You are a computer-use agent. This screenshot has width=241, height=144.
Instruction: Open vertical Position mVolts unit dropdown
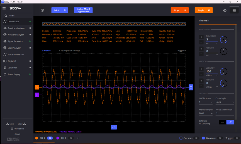pos(212,87)
